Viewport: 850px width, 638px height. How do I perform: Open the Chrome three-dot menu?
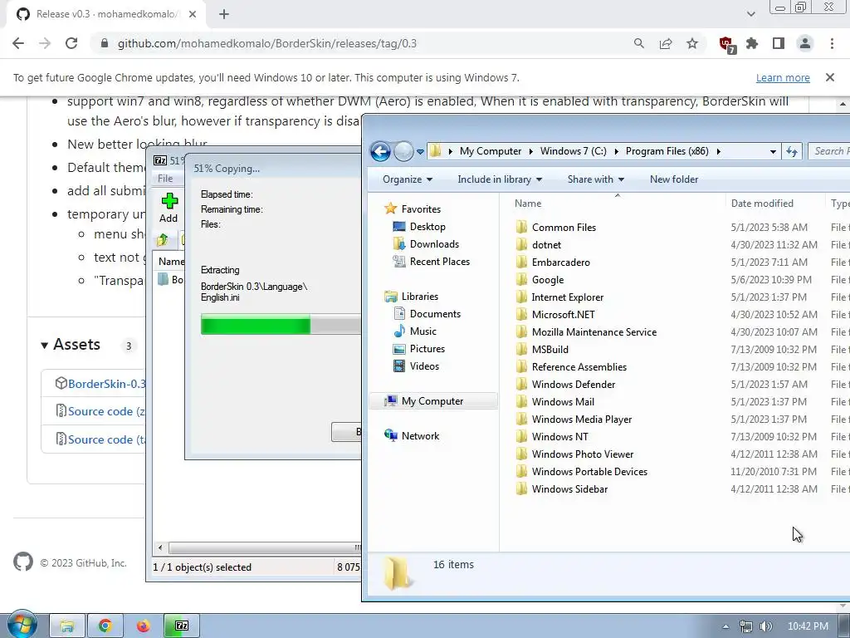832,43
